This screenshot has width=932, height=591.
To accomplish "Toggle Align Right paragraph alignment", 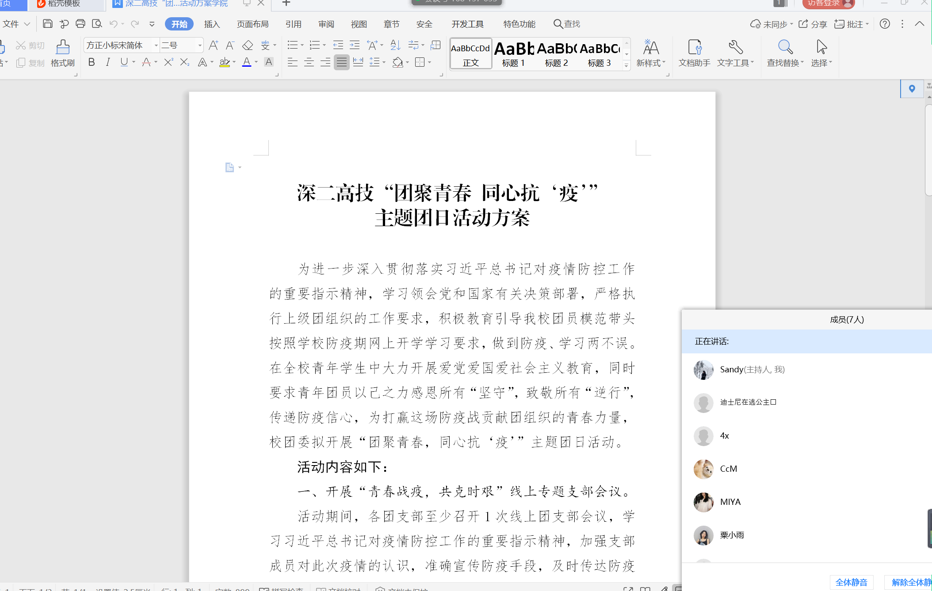I will pyautogui.click(x=325, y=62).
